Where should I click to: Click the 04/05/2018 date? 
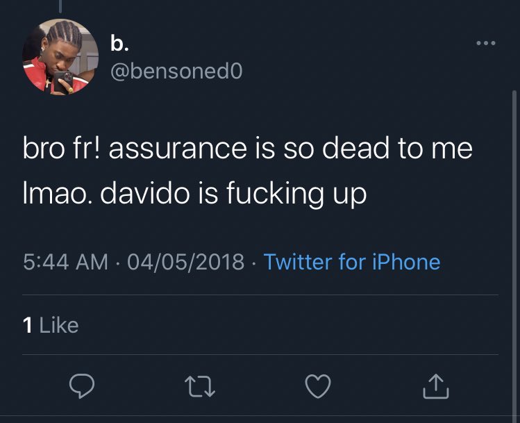pyautogui.click(x=186, y=262)
